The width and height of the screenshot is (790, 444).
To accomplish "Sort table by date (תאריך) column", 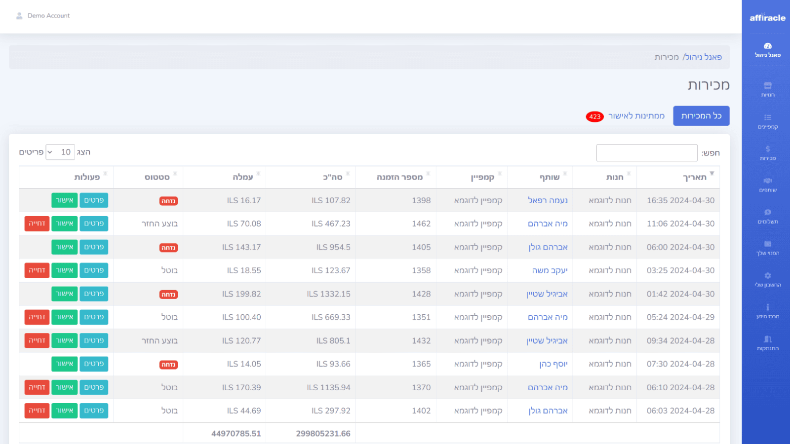I will tap(694, 177).
